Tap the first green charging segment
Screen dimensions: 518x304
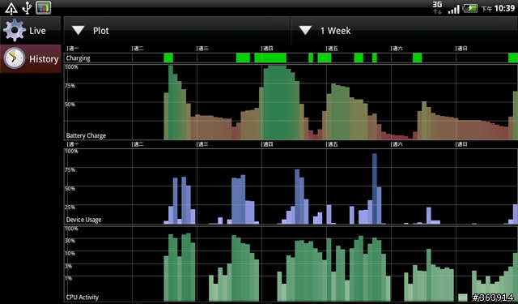pos(168,58)
